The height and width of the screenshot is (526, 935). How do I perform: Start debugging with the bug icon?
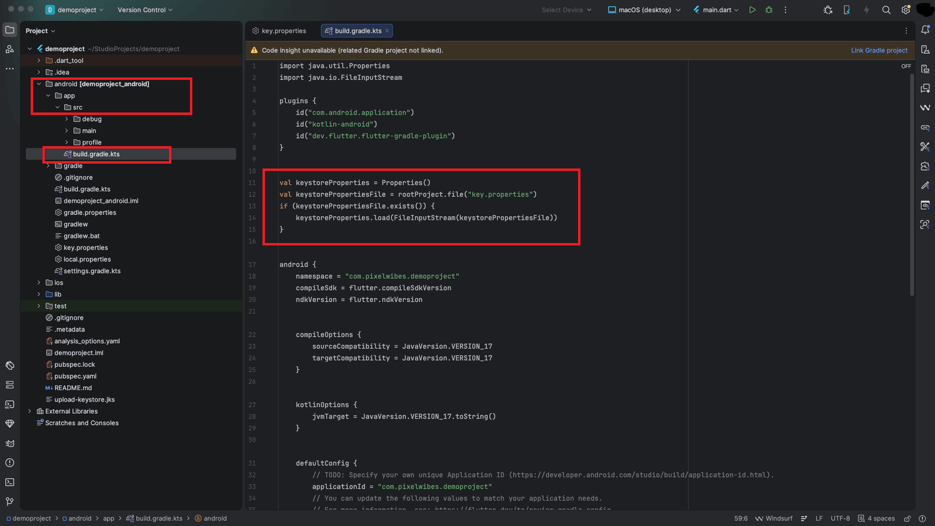769,10
